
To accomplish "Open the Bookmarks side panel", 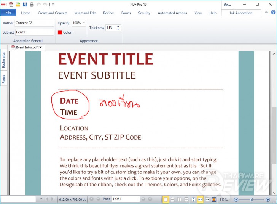I will (x=3, y=60).
